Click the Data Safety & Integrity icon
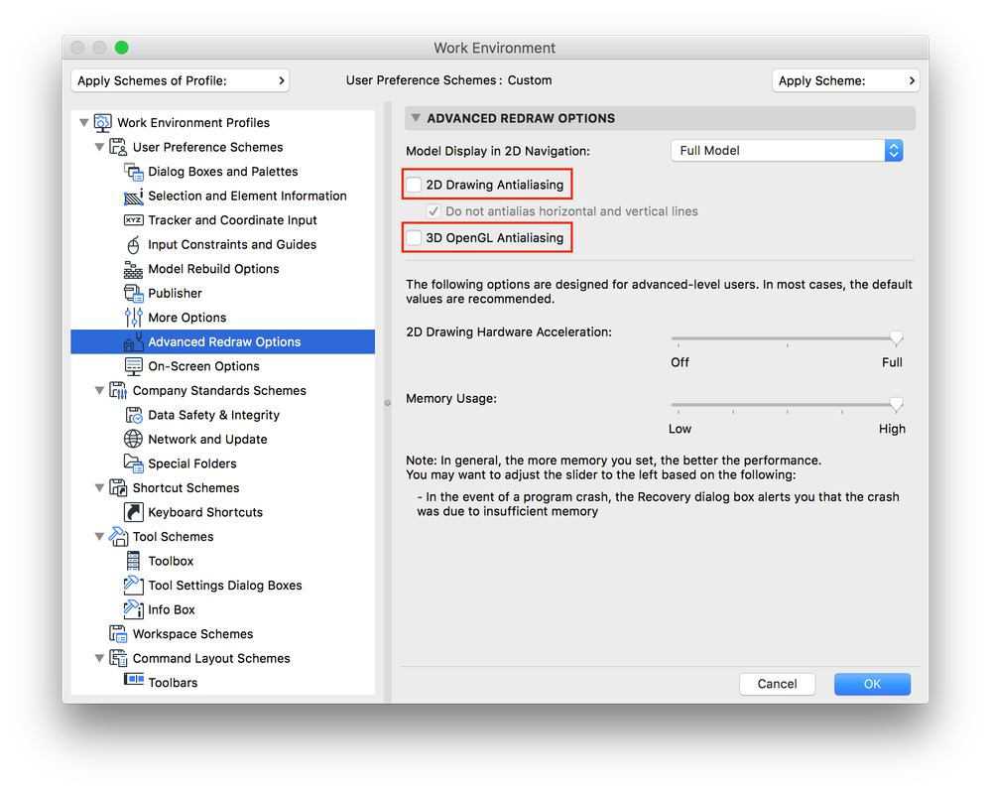Viewport: 991px width, 792px height. click(x=133, y=415)
